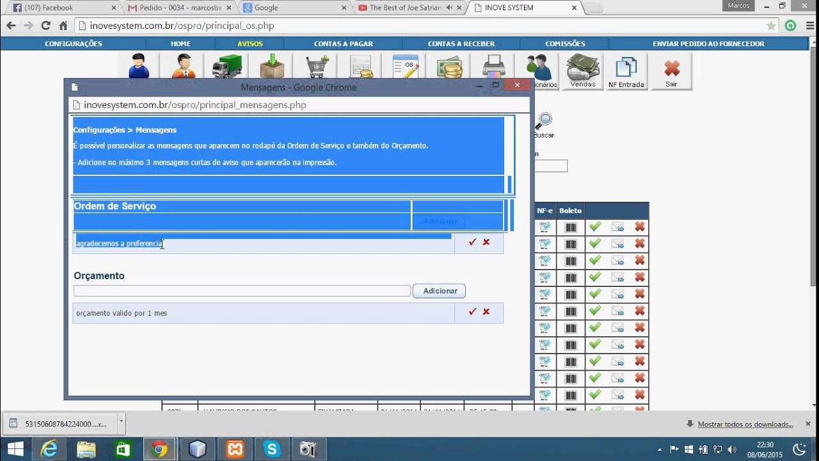Open the box with green arrow icon

coord(272,66)
